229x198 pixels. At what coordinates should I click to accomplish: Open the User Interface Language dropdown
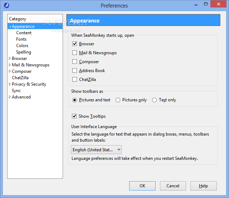click(96, 150)
